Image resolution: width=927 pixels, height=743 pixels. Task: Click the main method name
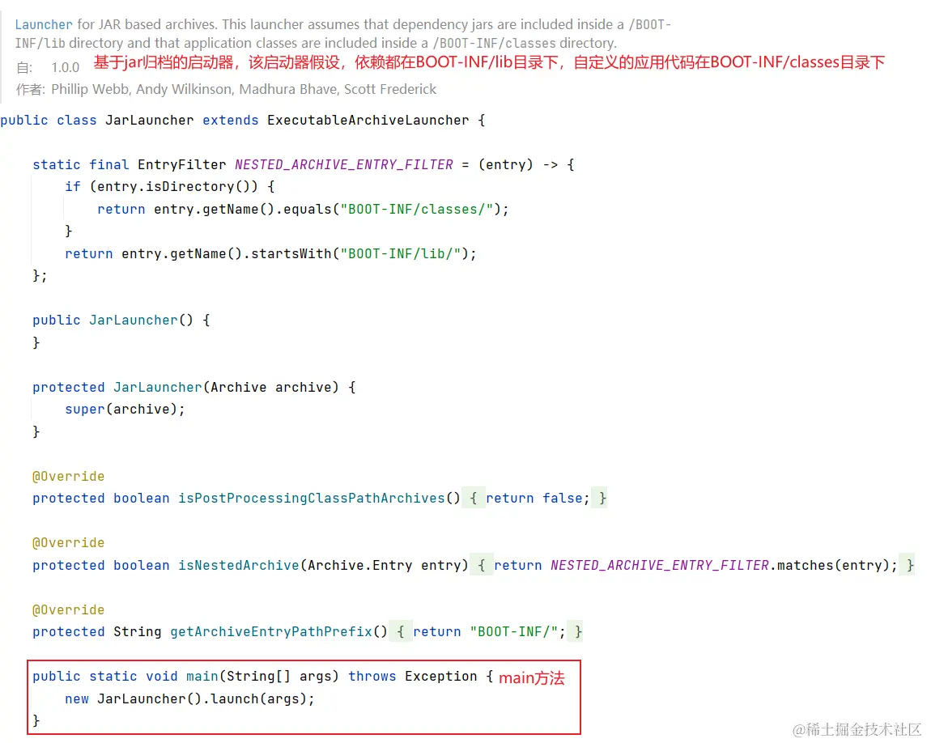[x=202, y=676]
